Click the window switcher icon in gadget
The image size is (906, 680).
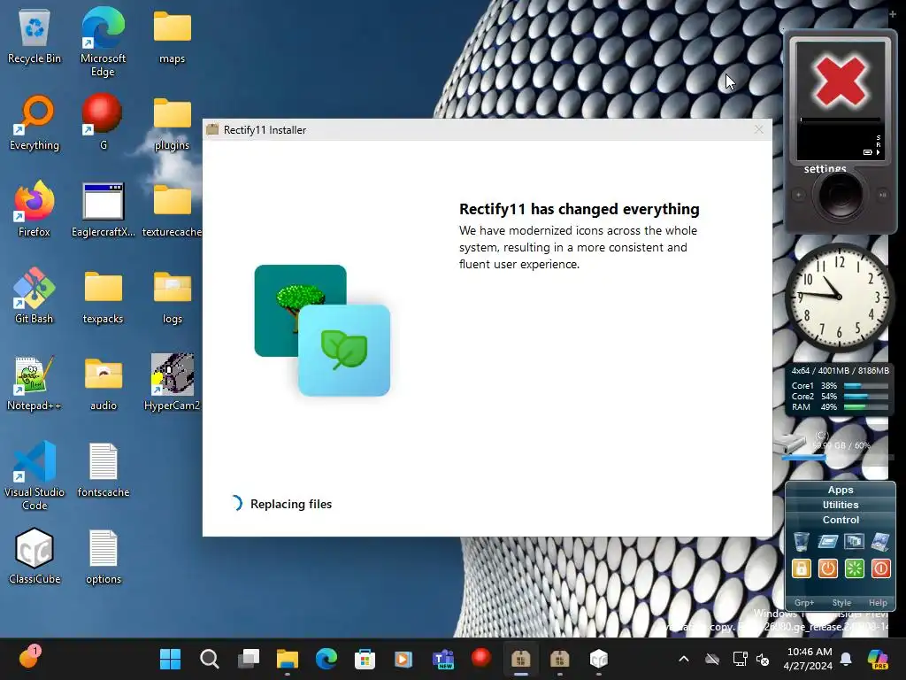point(854,542)
